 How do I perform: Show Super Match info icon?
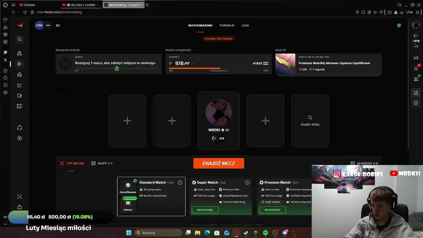[x=247, y=182]
